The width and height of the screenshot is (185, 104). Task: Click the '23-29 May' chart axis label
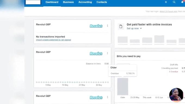point(135,97)
